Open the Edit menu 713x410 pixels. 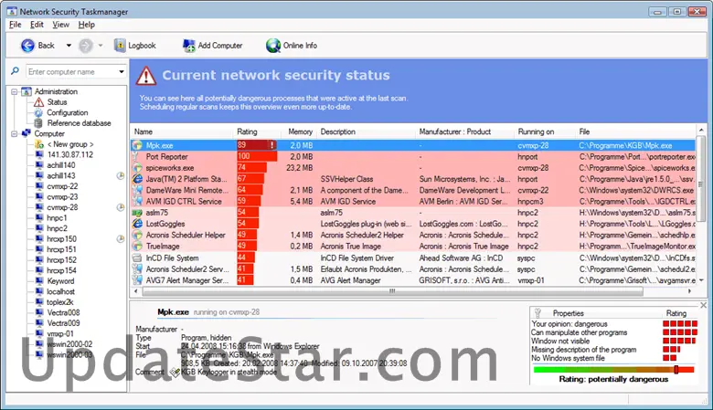click(x=37, y=25)
